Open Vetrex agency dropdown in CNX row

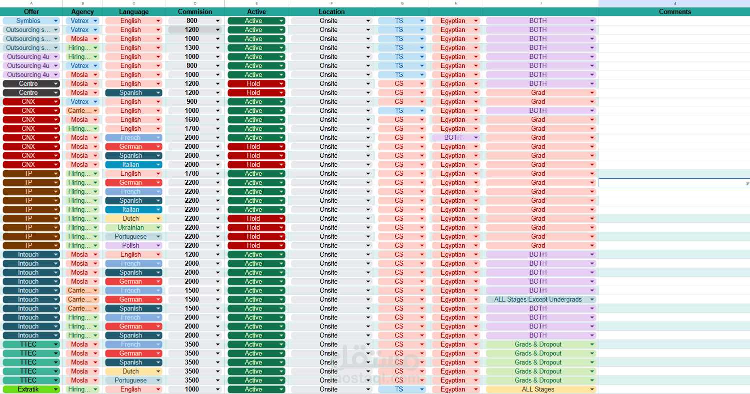click(82, 102)
